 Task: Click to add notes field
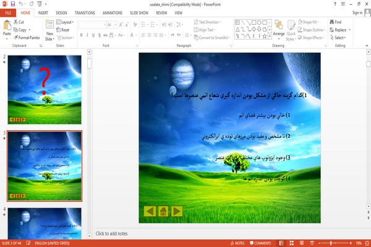click(x=111, y=233)
